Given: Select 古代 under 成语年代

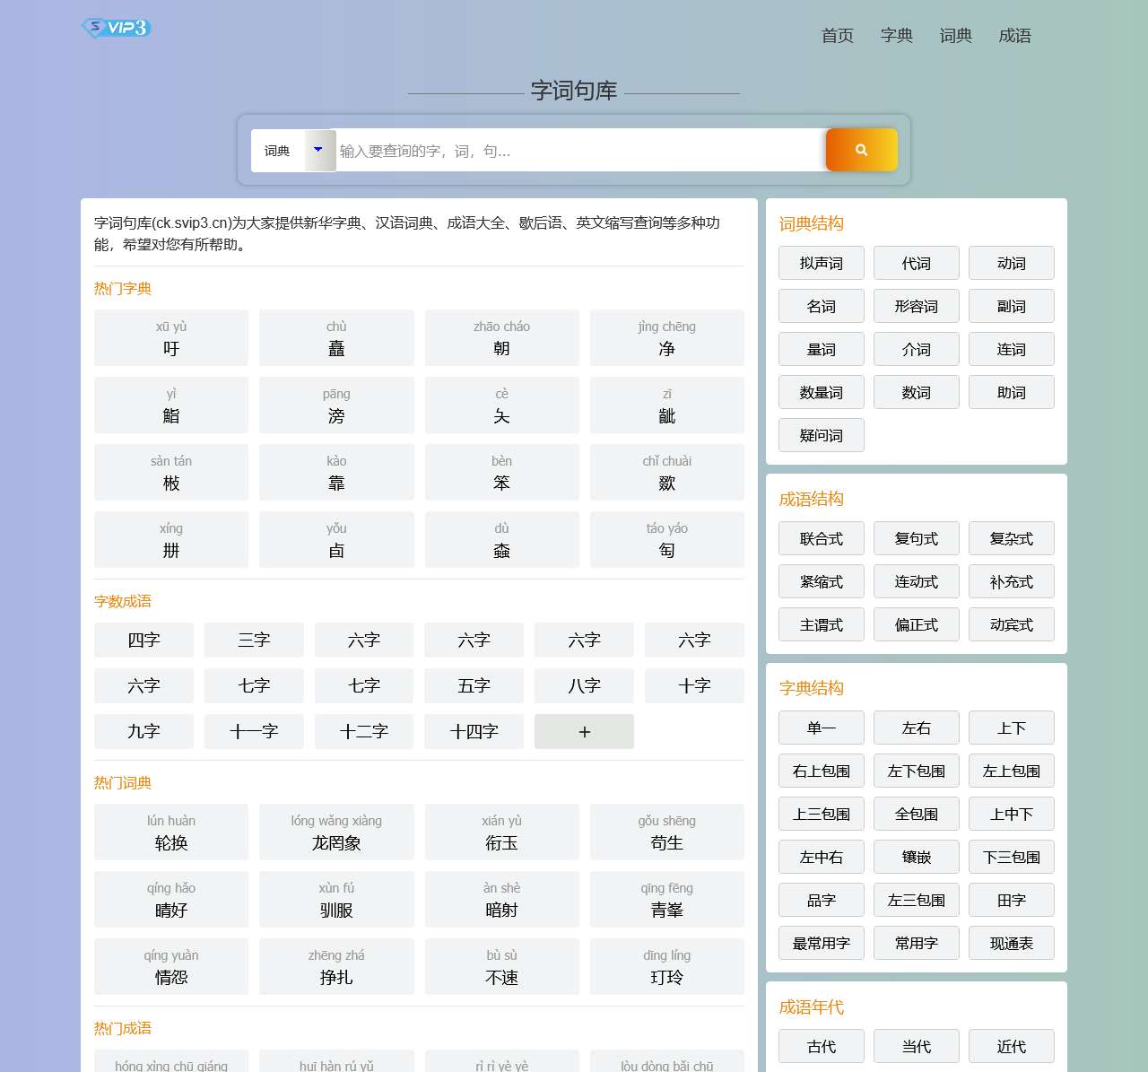Looking at the screenshot, I should (821, 1046).
